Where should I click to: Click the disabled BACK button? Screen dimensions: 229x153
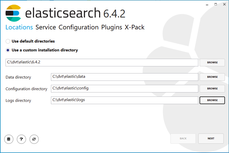click(183, 138)
